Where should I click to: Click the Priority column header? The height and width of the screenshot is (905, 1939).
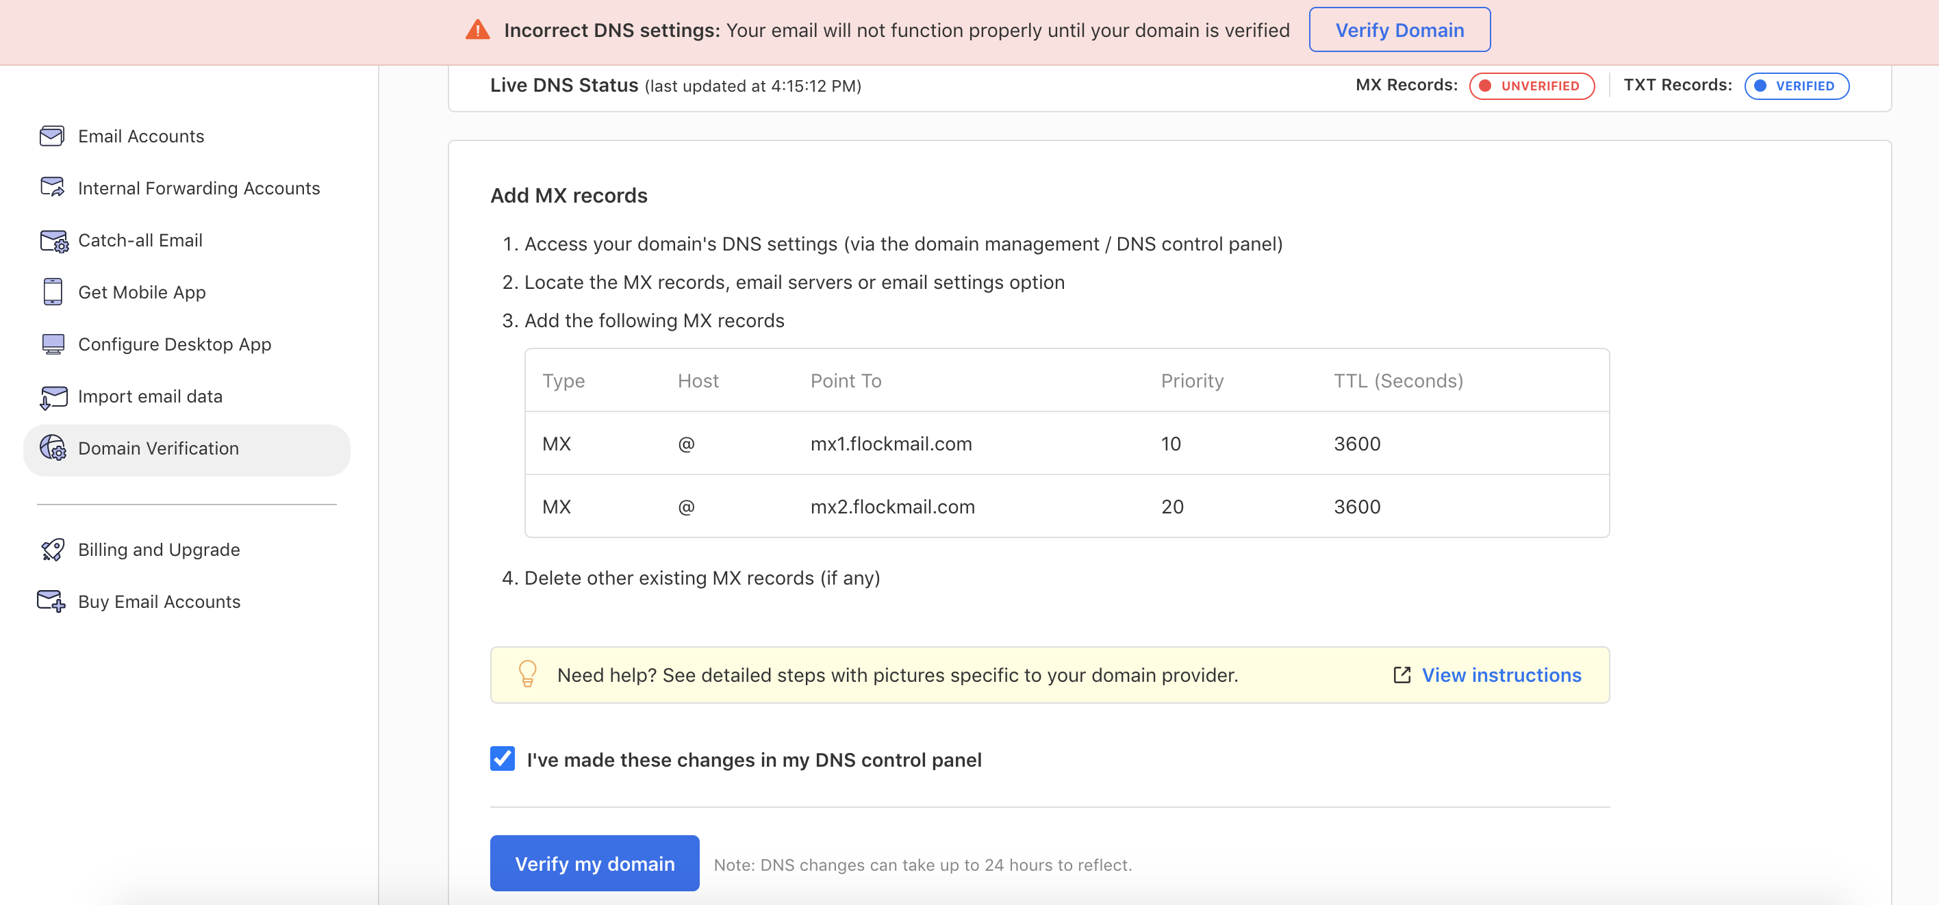coord(1192,381)
